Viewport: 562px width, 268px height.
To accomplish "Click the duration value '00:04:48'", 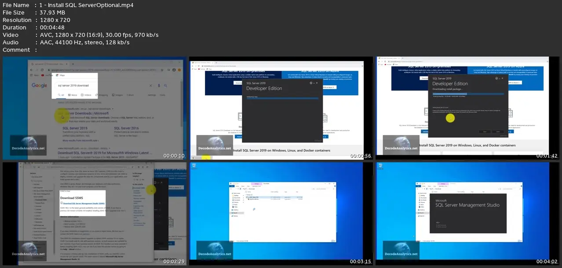I will pyautogui.click(x=52, y=28).
